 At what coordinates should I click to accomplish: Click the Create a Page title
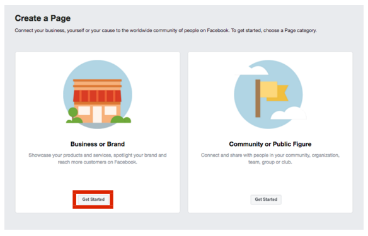(43, 18)
